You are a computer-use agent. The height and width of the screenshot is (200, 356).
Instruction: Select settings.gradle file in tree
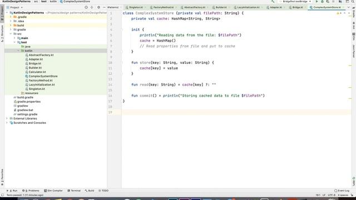27,114
